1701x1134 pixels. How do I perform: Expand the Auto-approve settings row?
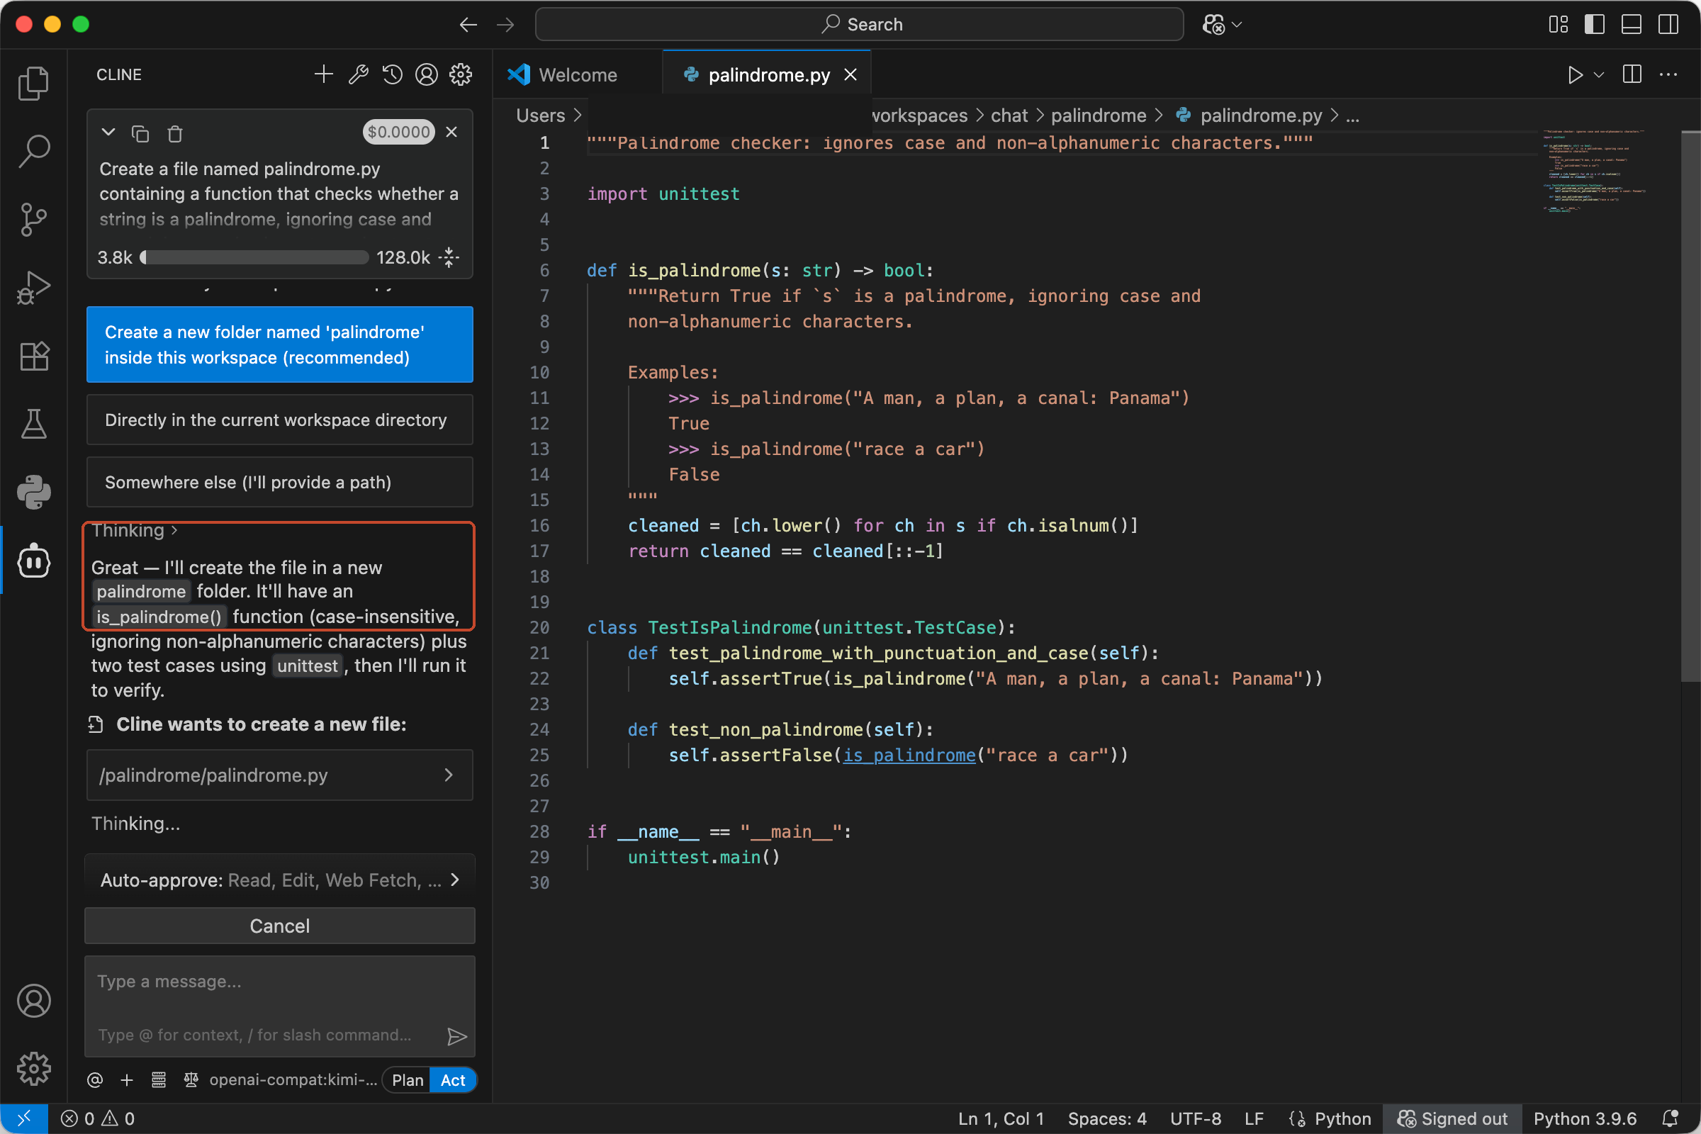point(280,880)
